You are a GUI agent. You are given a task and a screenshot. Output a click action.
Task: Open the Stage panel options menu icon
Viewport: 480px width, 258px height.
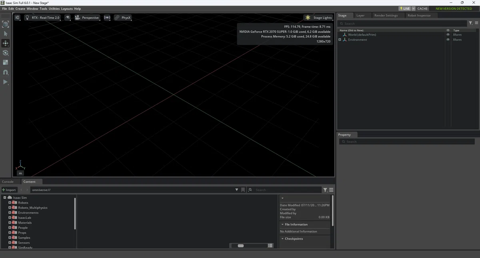point(476,23)
